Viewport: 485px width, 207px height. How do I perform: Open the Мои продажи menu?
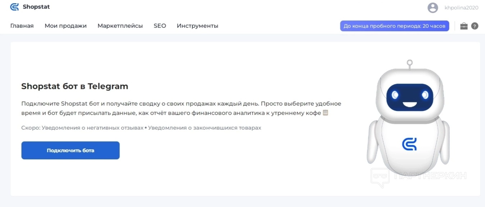[x=65, y=26]
